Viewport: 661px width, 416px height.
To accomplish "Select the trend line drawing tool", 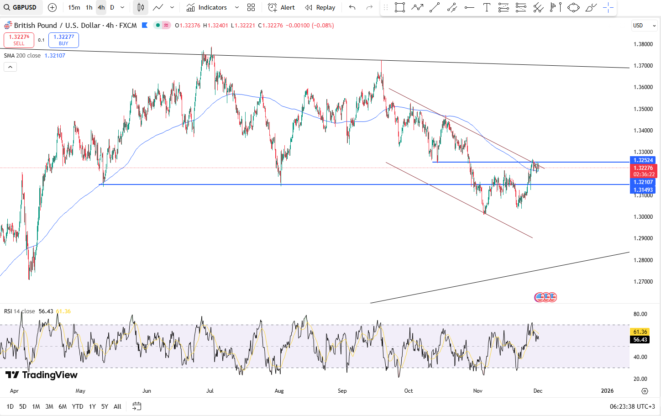I will pyautogui.click(x=435, y=7).
